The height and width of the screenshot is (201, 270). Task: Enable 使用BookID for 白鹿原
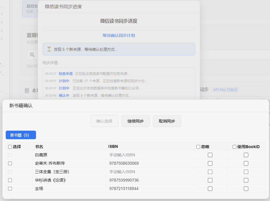[246, 155]
